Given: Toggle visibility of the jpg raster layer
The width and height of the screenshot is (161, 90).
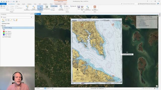Looking at the screenshot, I should (x=3, y=28).
